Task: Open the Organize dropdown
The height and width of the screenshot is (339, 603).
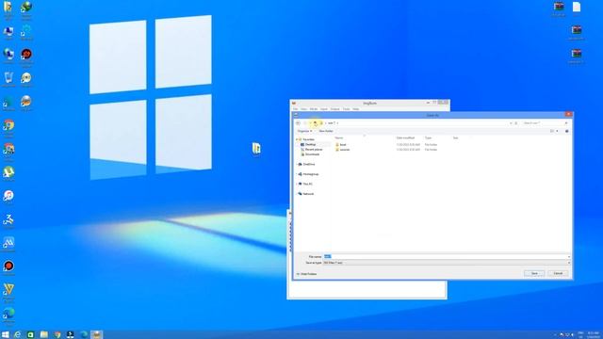Action: tap(304, 131)
